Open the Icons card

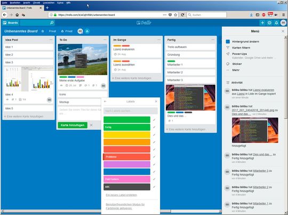coord(83,94)
